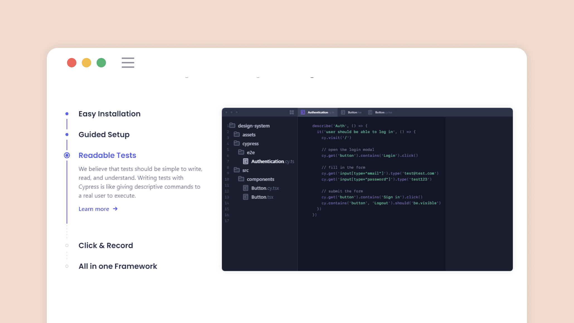Select the Easy Installation step dot
The image size is (574, 323).
tap(67, 114)
